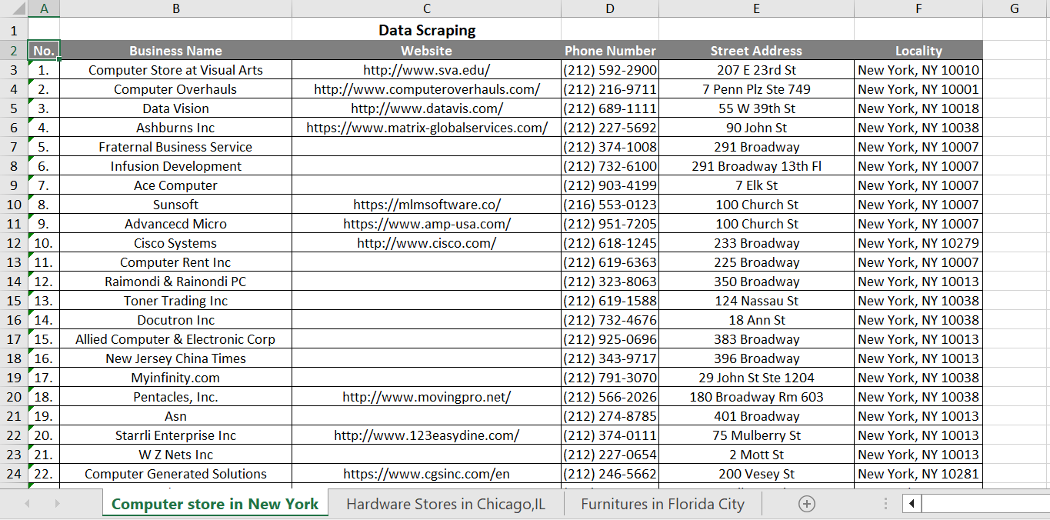
Task: Select the New Jersey China Times cell
Action: coord(175,358)
